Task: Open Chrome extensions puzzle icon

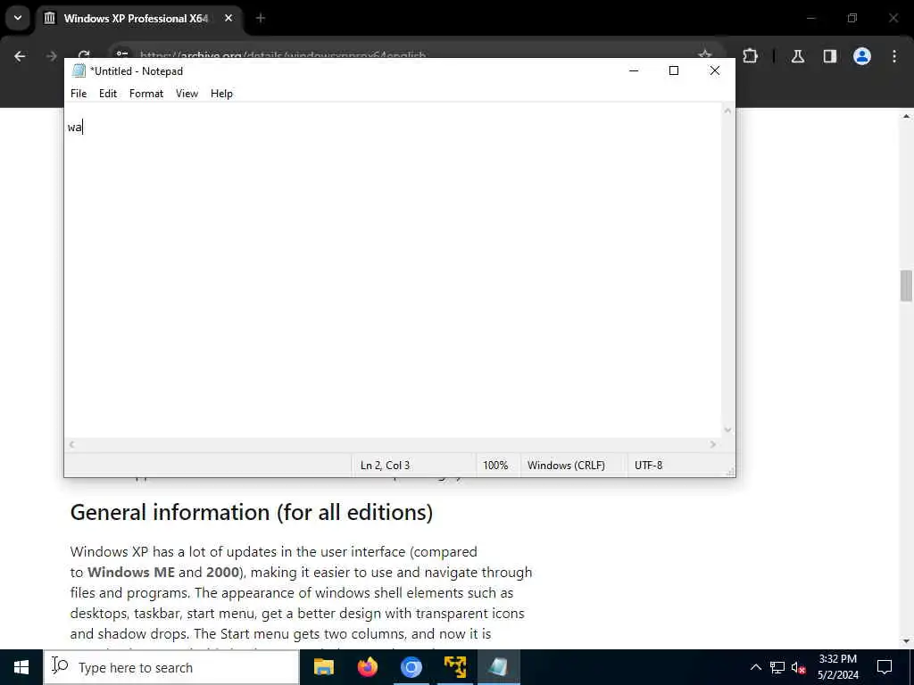Action: [750, 56]
